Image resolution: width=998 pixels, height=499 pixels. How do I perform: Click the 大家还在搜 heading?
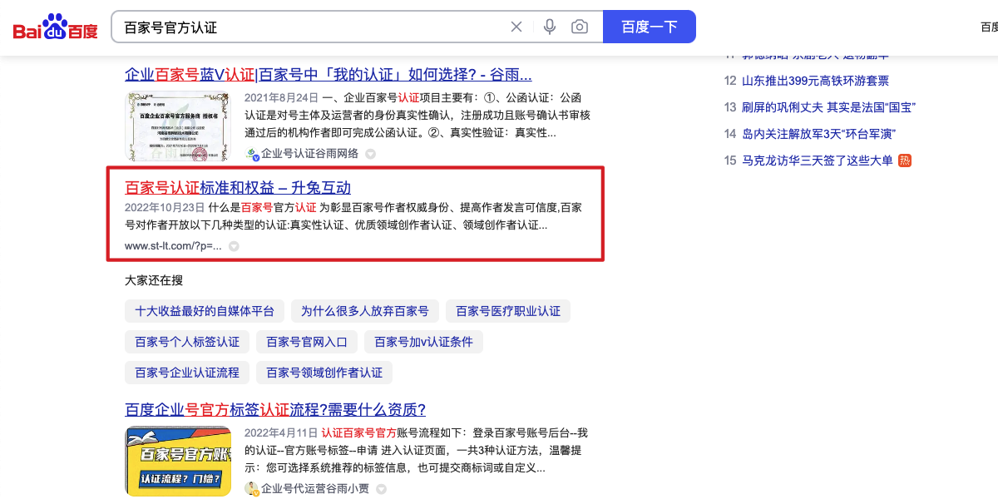click(x=154, y=280)
